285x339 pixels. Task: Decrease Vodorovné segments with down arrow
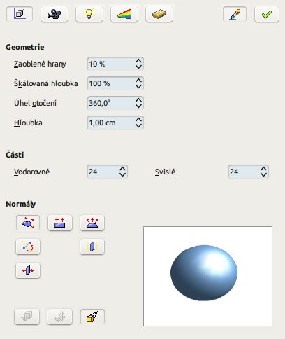pyautogui.click(x=123, y=174)
